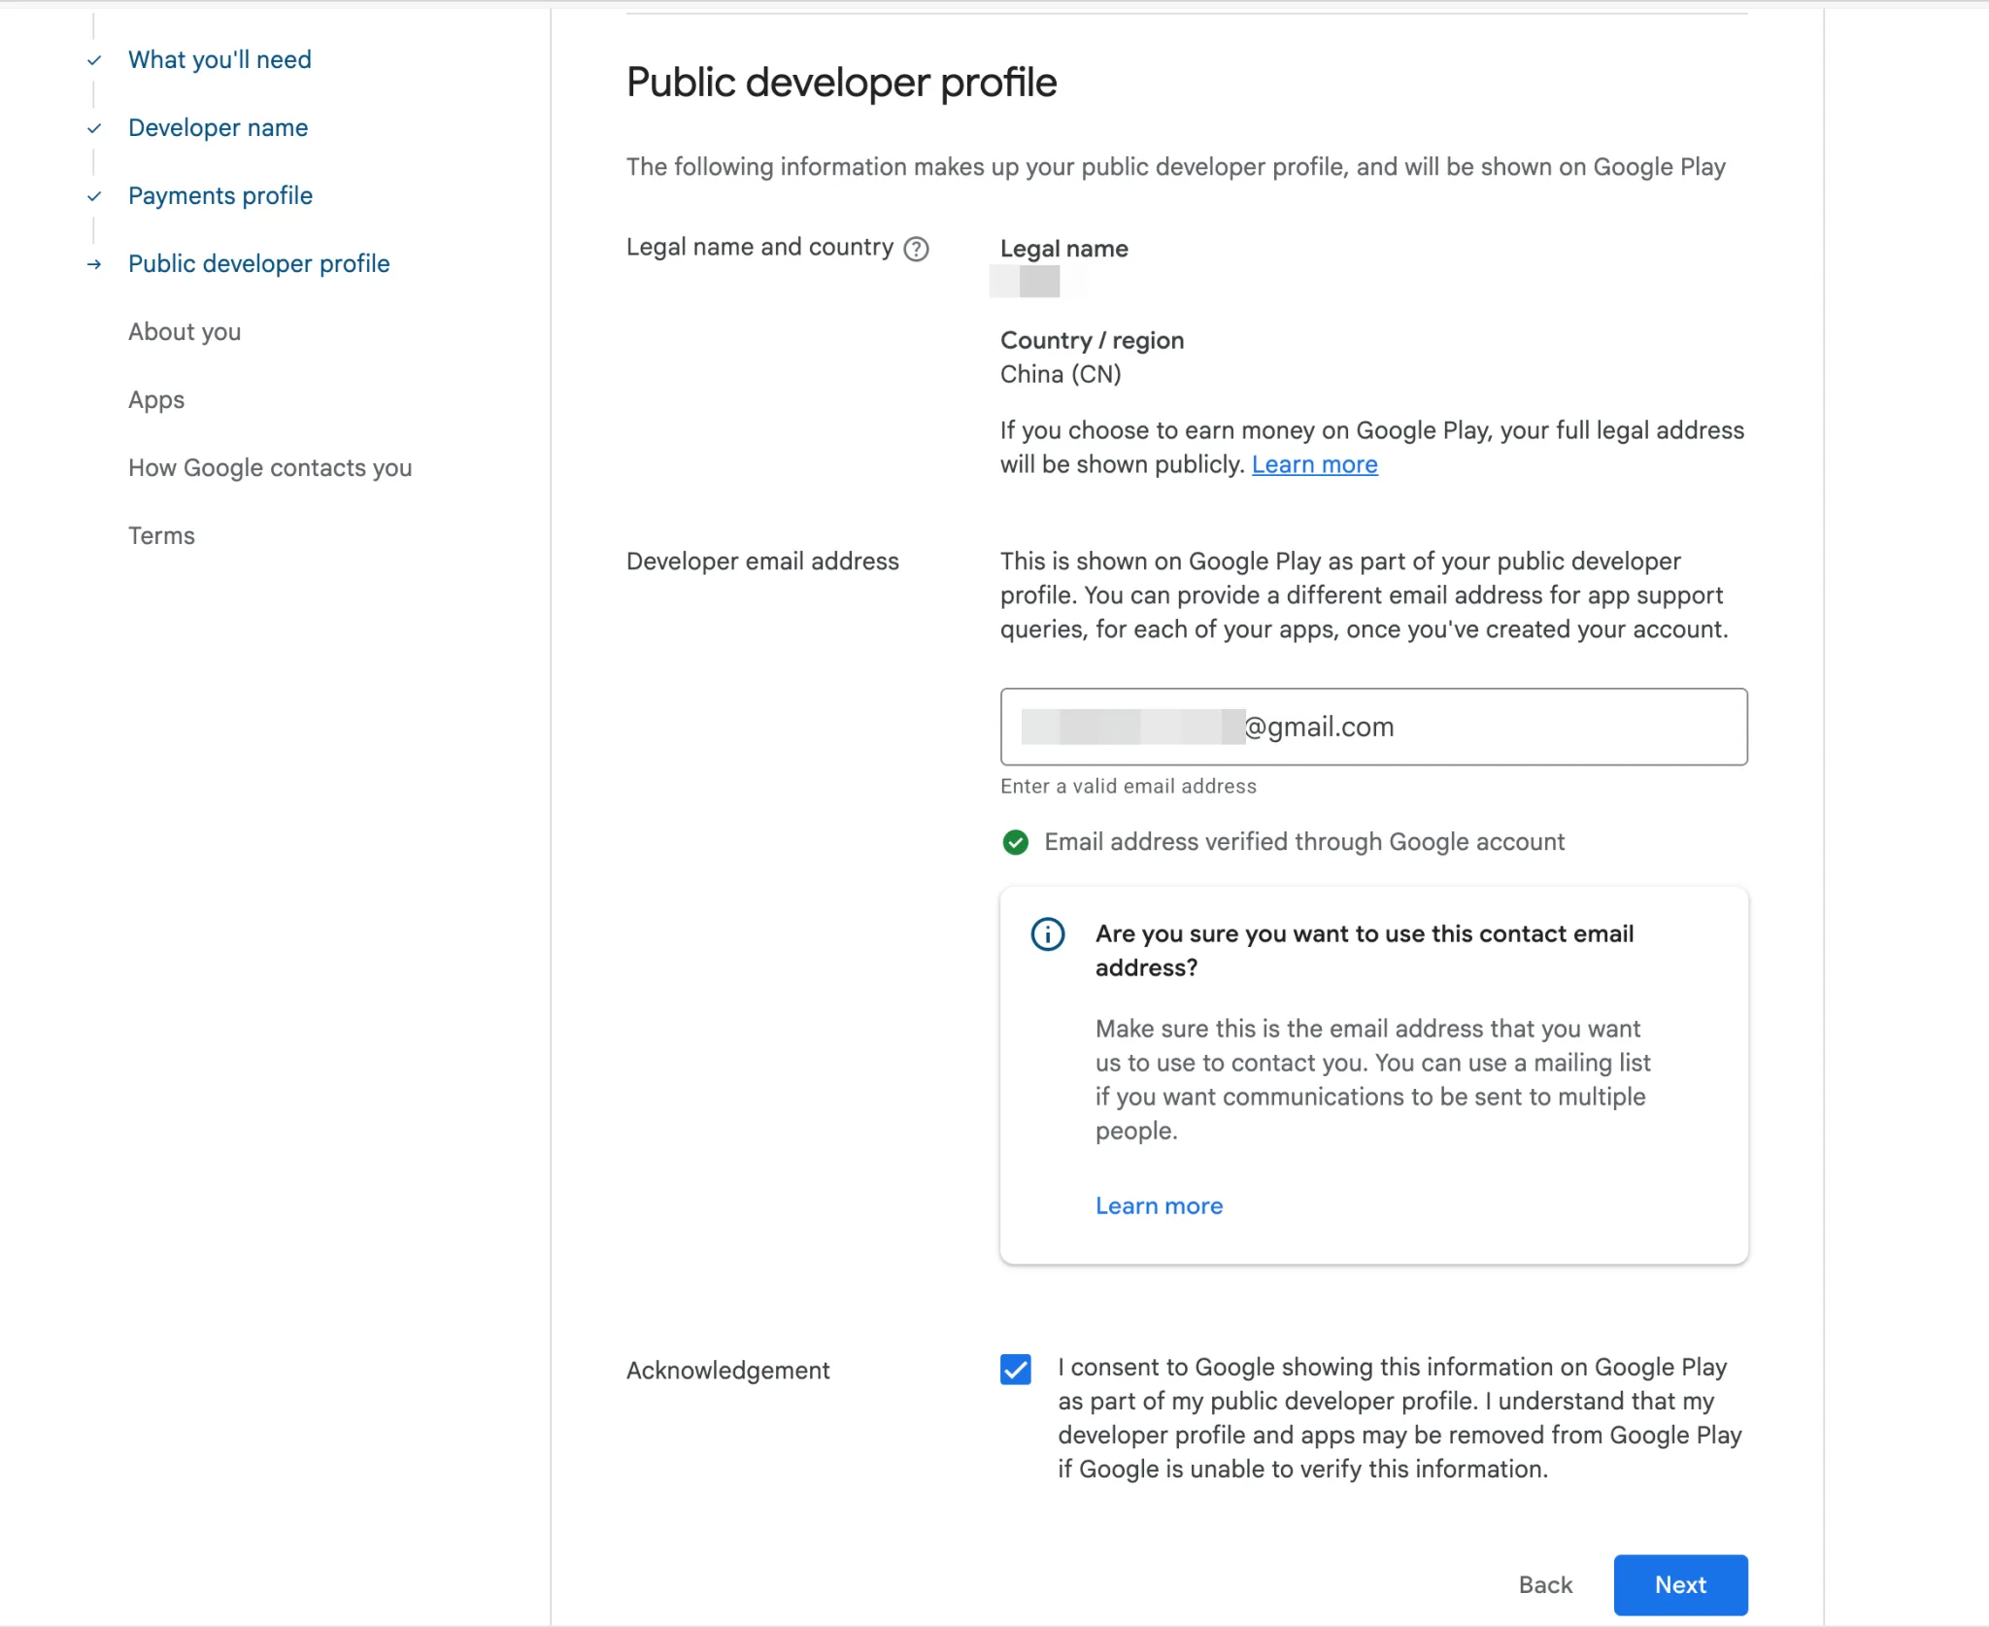Click the checkmark icon beside What you'll need
This screenshot has width=1989, height=1627.
click(93, 59)
